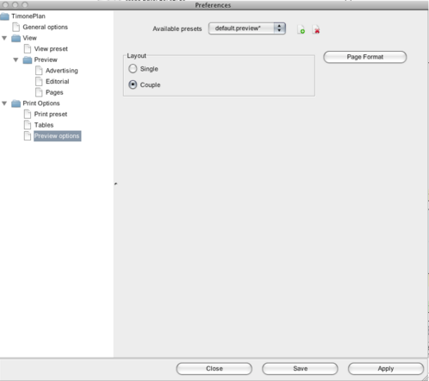
Task: Click the delete preset icon
Action: [x=316, y=29]
